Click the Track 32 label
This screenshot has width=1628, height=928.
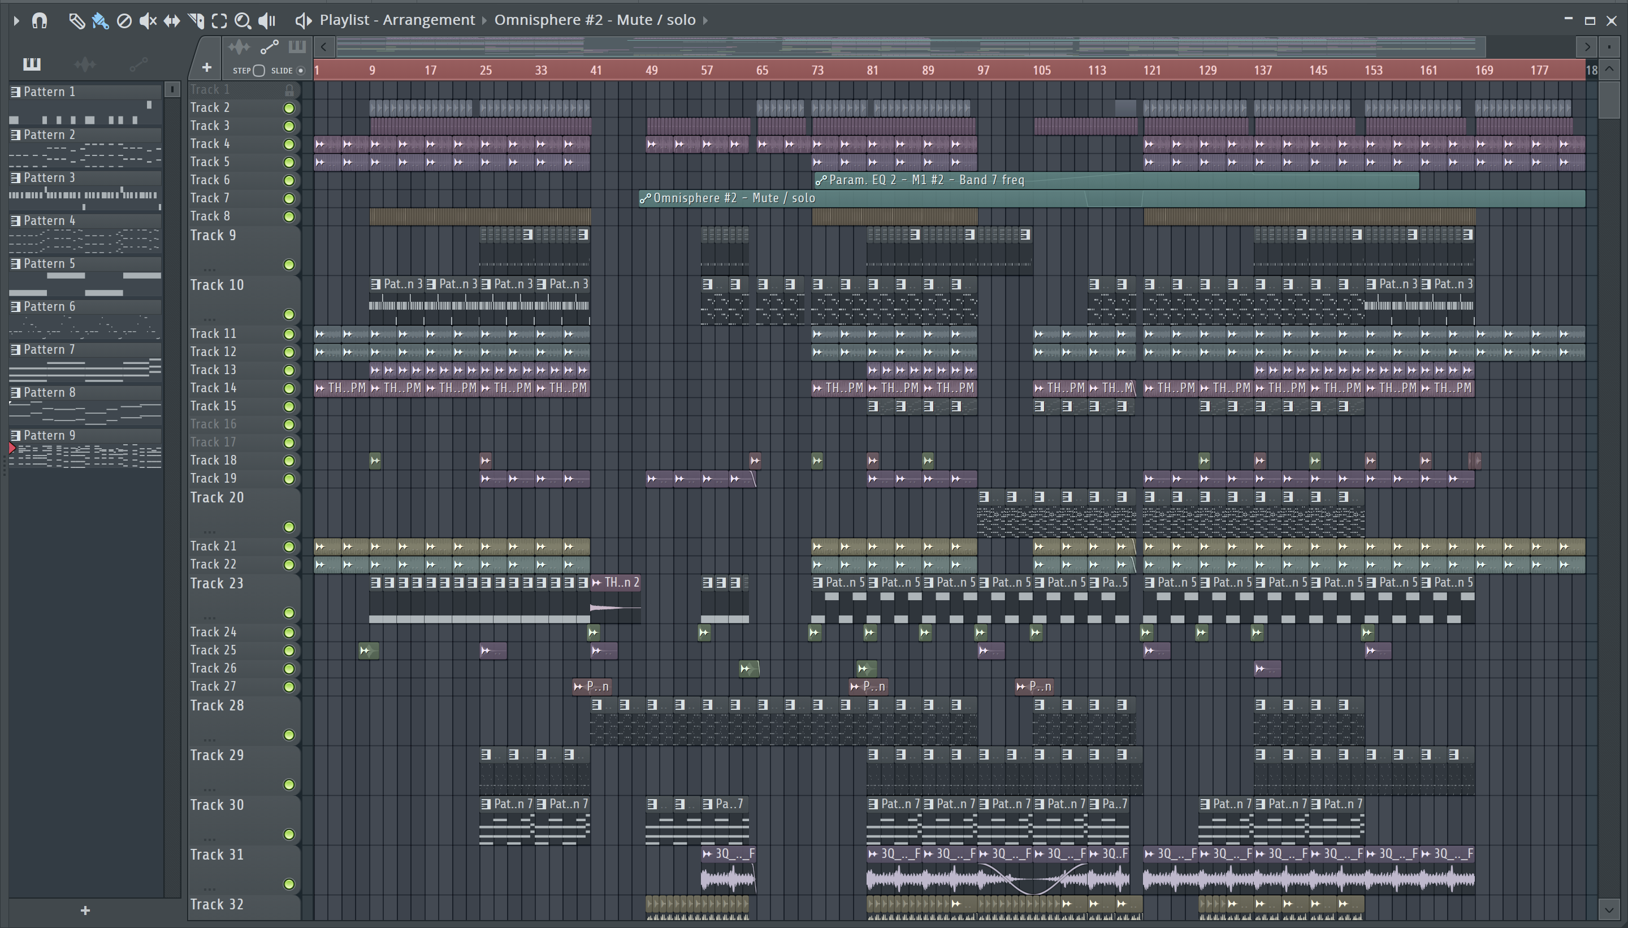(x=217, y=904)
